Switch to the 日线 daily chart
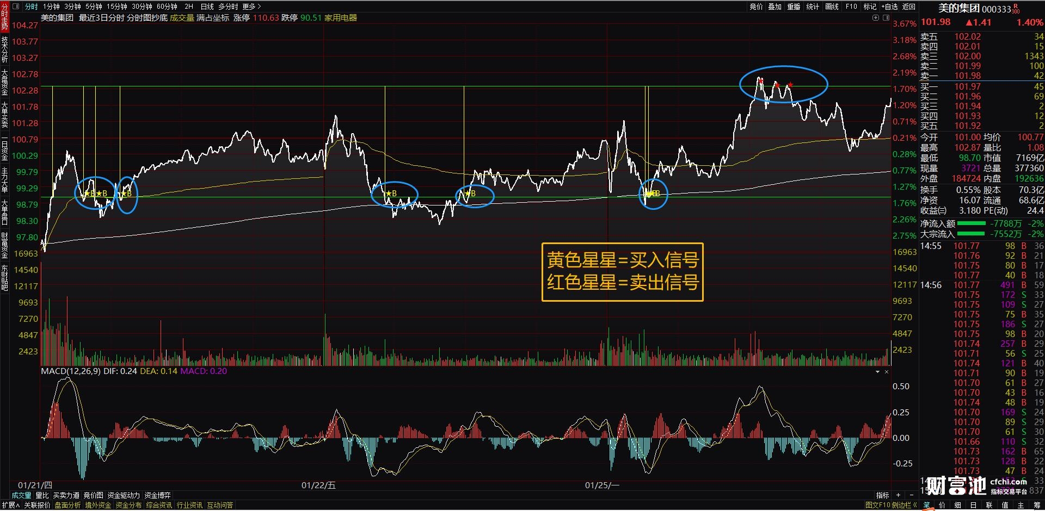Screen dimensions: 1045x511 pyautogui.click(x=207, y=7)
